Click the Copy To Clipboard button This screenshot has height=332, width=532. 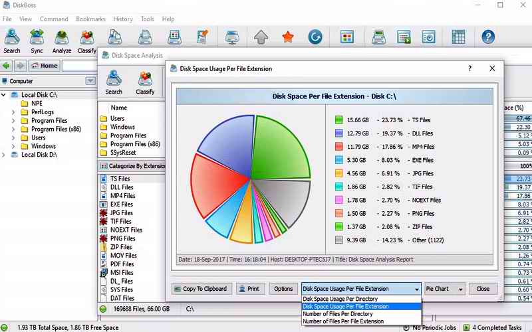(201, 289)
